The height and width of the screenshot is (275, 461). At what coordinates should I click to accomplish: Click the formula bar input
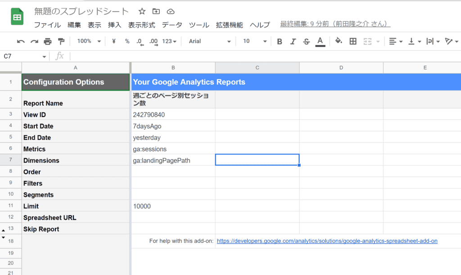click(265, 56)
